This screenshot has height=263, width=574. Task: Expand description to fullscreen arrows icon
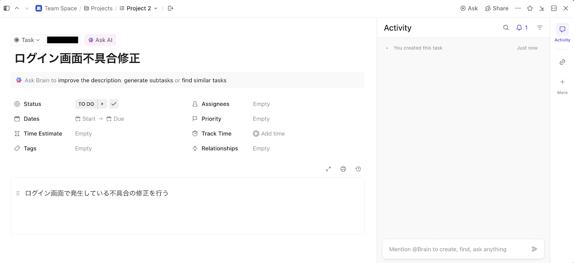click(328, 169)
